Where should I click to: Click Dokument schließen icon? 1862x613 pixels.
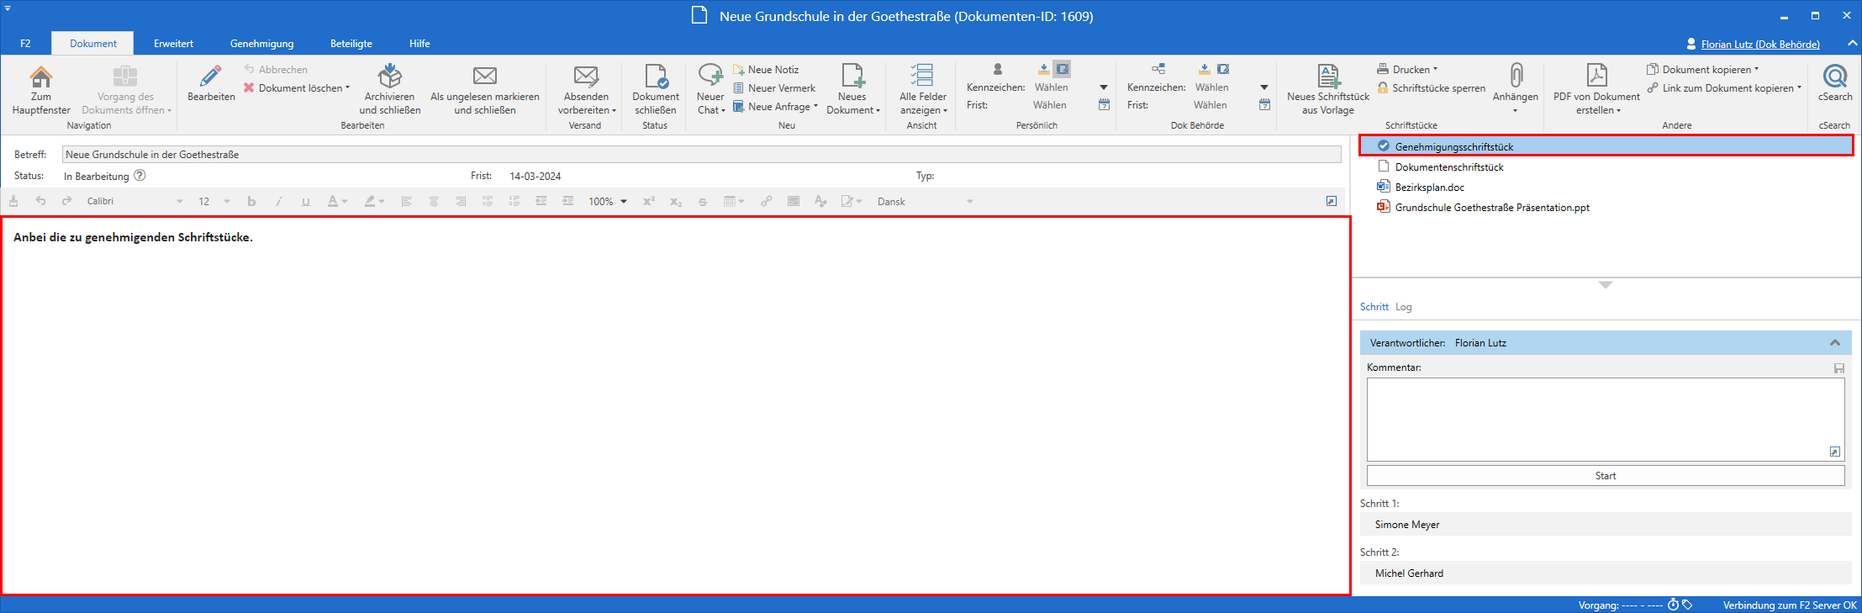click(x=657, y=77)
